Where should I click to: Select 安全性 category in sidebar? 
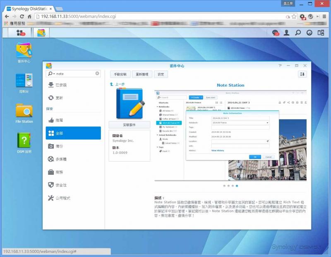pos(73,185)
